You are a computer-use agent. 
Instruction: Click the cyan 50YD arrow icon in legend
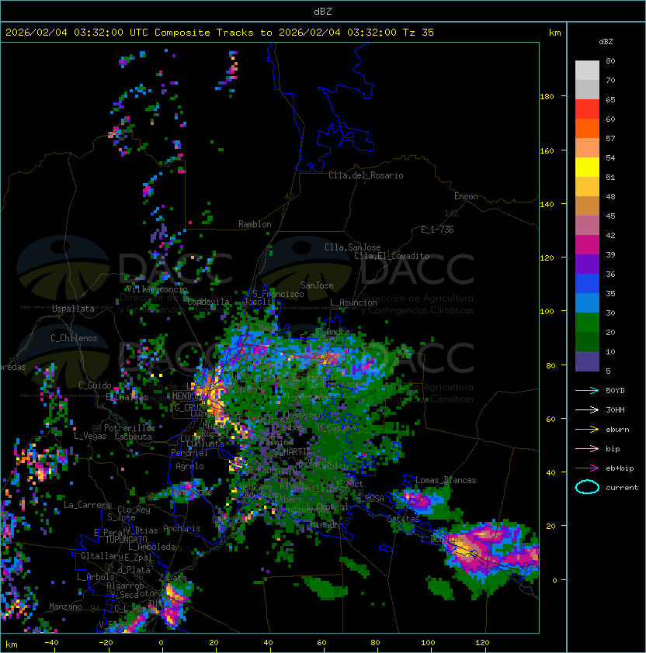587,390
